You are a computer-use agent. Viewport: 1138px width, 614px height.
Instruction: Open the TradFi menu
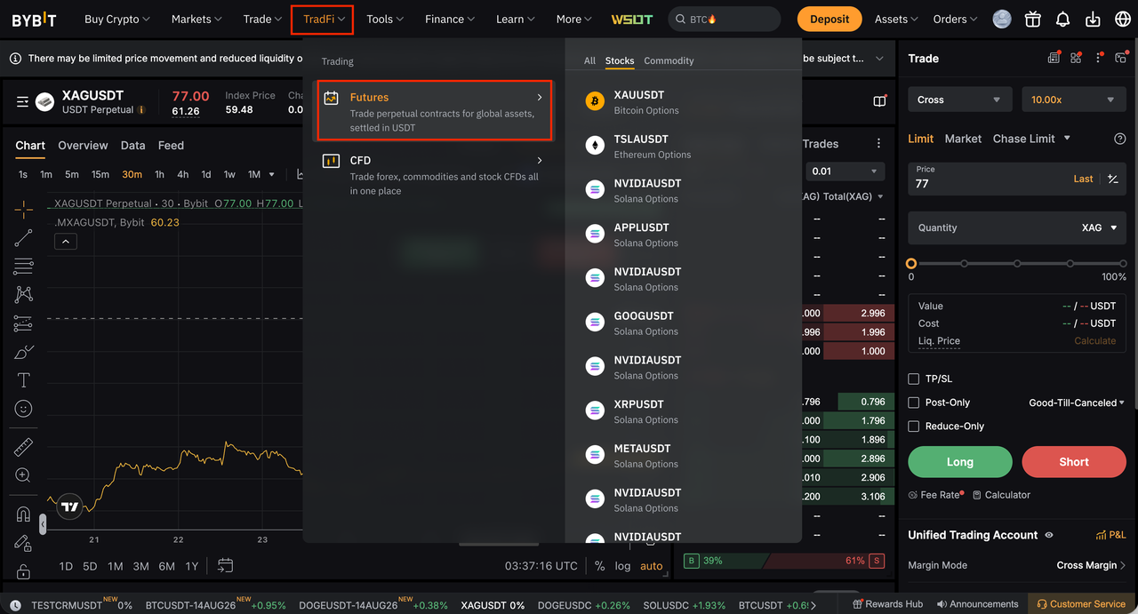(323, 19)
